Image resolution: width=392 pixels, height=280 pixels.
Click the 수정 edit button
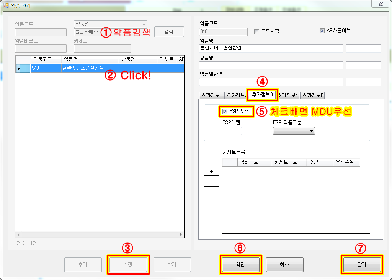128,265
